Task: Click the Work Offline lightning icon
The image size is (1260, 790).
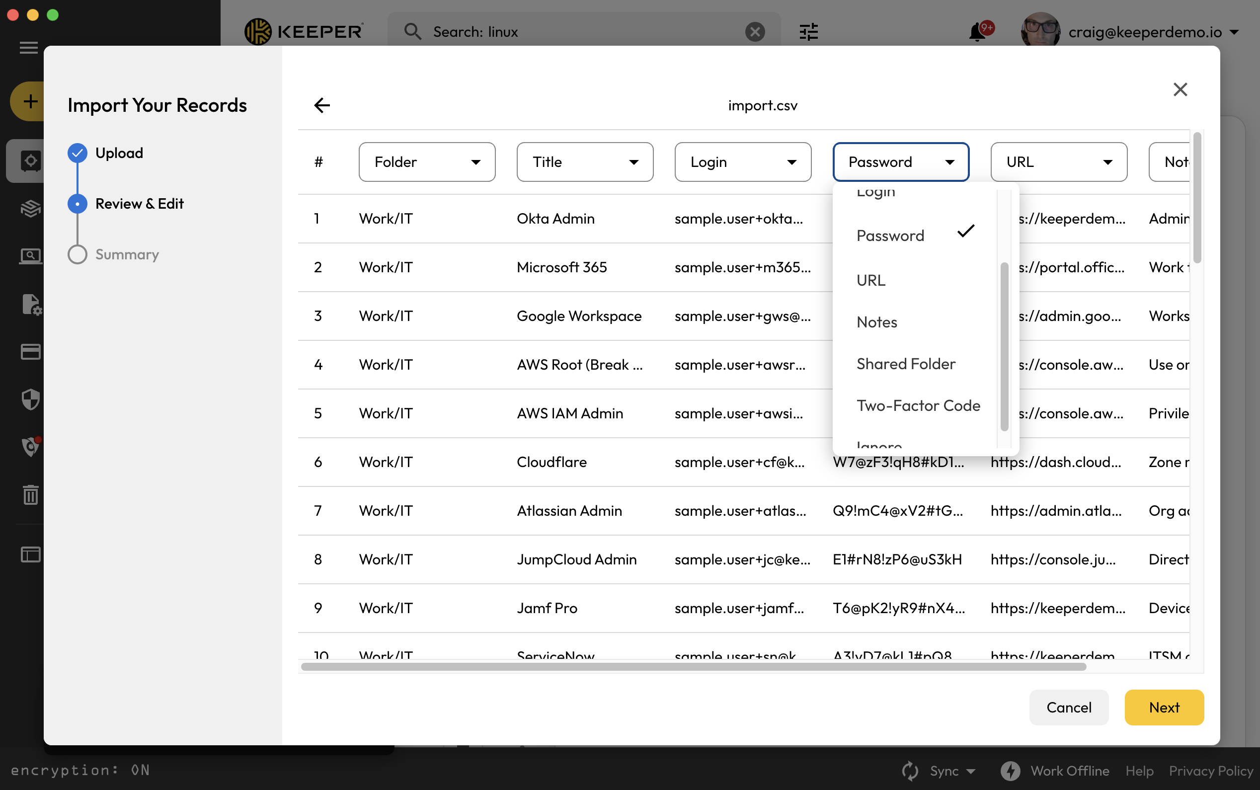Action: [x=1010, y=771]
